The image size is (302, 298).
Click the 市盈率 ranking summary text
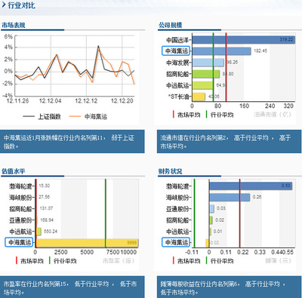70,287
